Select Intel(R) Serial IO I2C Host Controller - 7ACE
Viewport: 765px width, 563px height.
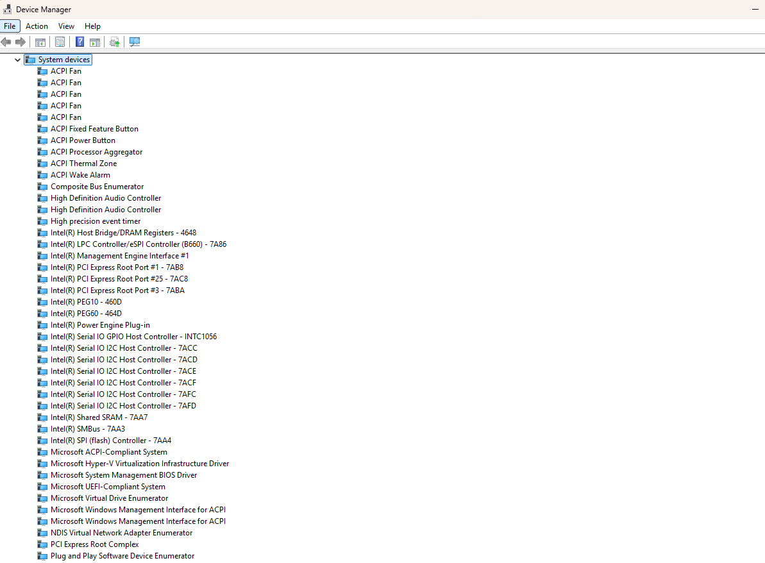tap(123, 371)
